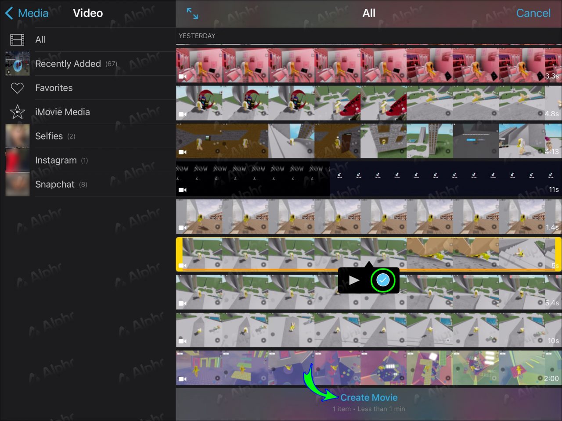This screenshot has width=562, height=421.
Task: Deselect the clip via the blue checkmark
Action: coord(382,280)
